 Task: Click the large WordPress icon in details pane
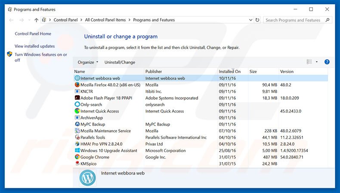point(87,178)
